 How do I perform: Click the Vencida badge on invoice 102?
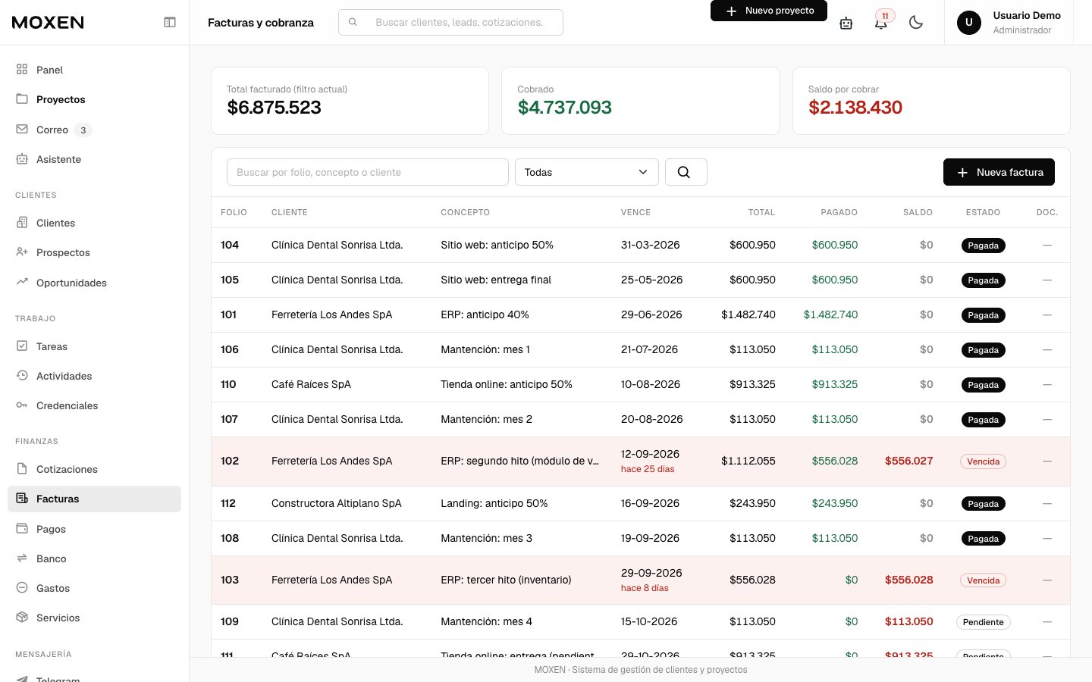click(983, 461)
